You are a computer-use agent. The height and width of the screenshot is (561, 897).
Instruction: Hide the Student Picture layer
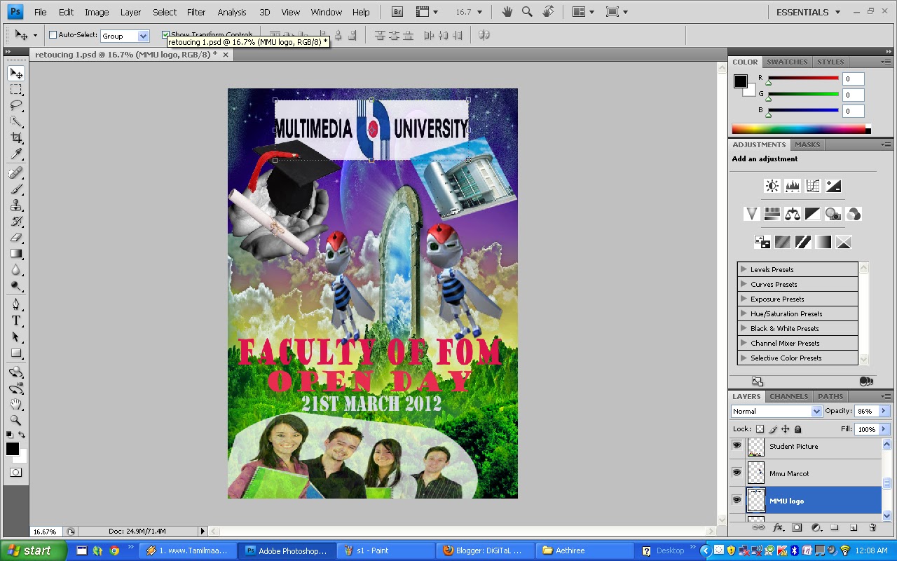click(737, 445)
